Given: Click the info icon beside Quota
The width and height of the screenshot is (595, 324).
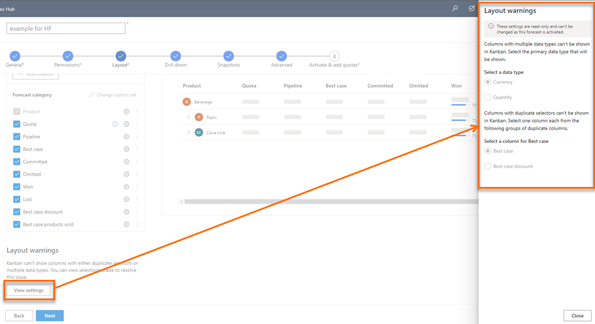Looking at the screenshot, I should 115,124.
